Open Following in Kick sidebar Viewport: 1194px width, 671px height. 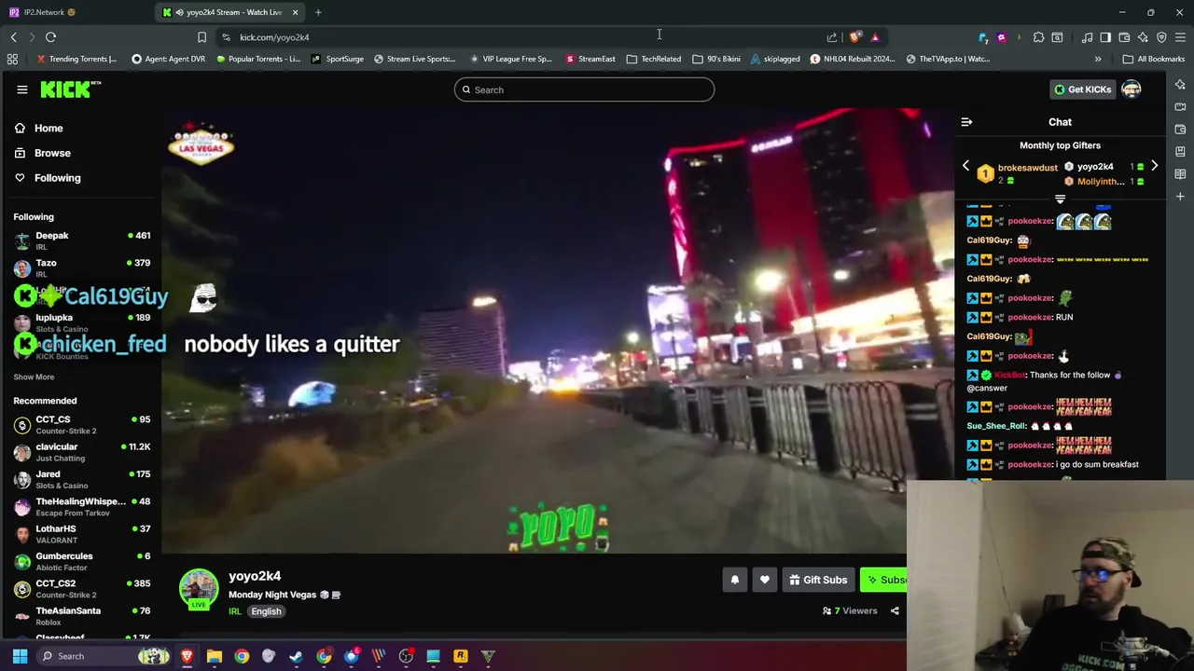[x=48, y=178]
